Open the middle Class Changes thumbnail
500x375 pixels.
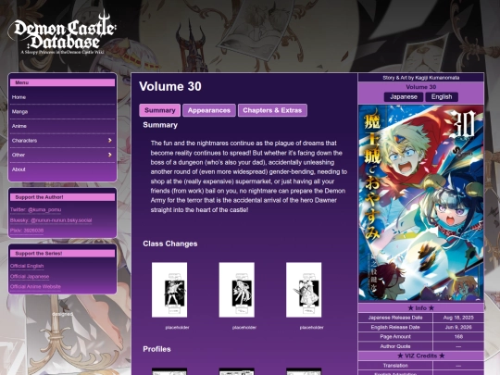click(x=237, y=290)
